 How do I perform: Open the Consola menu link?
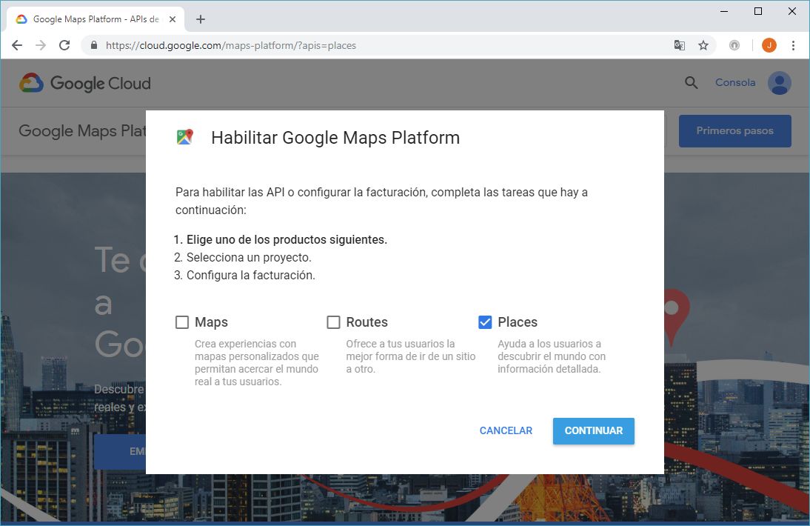[x=734, y=82]
